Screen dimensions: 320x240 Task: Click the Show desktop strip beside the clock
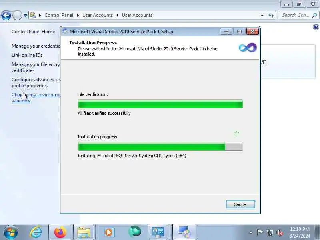click(317, 232)
